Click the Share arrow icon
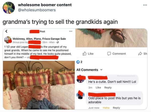This screenshot has width=151, height=112. coord(140,54)
